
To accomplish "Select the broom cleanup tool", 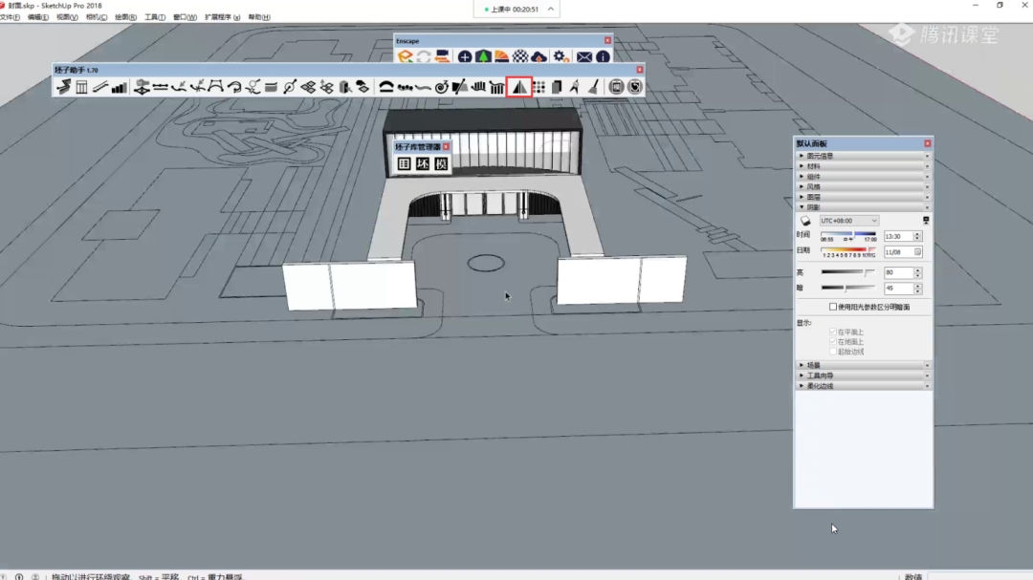I will tap(594, 87).
